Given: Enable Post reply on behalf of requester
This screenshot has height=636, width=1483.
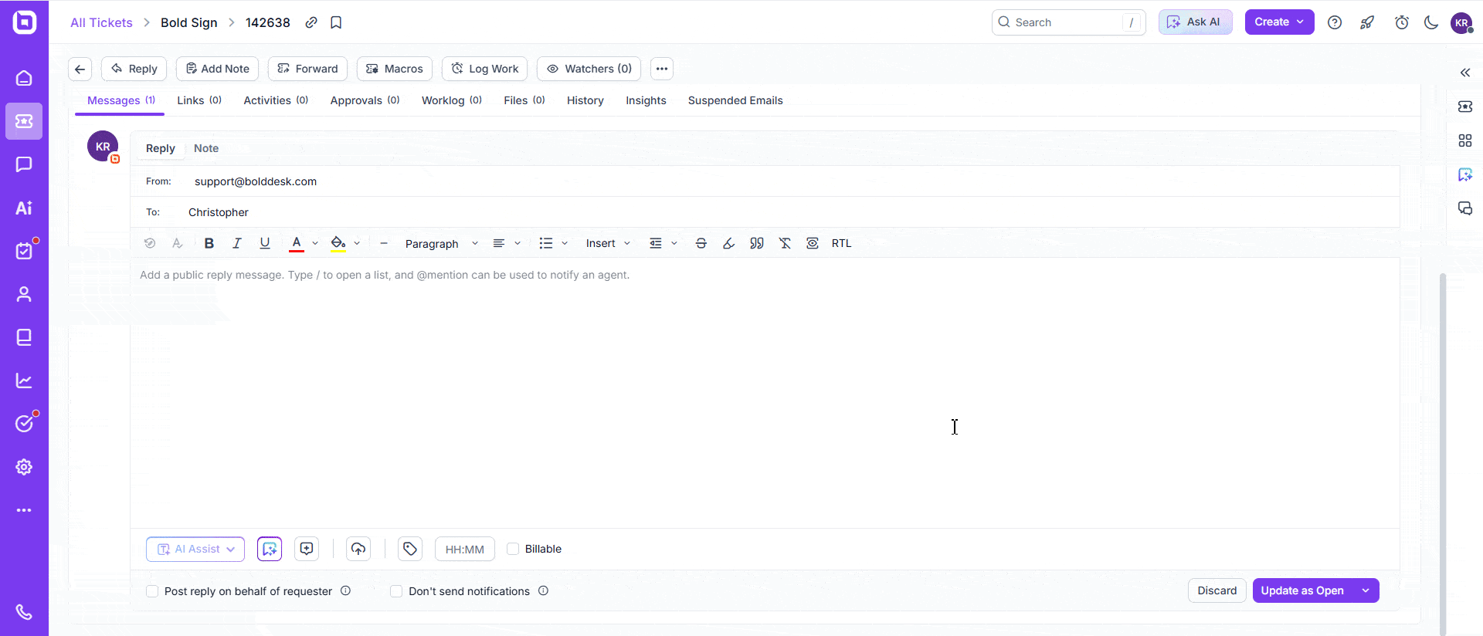Looking at the screenshot, I should tap(152, 591).
